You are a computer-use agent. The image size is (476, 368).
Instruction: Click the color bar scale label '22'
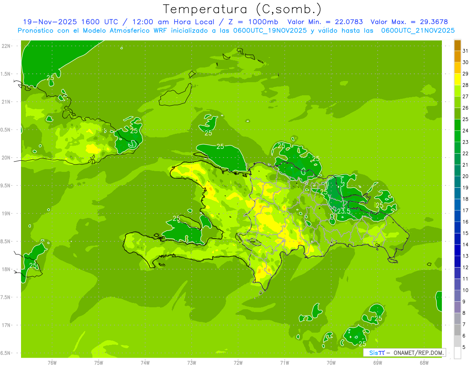[466, 153]
